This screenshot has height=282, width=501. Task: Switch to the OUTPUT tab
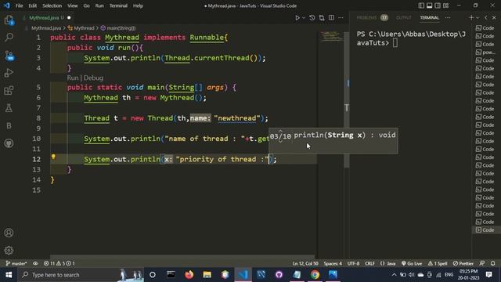(404, 18)
